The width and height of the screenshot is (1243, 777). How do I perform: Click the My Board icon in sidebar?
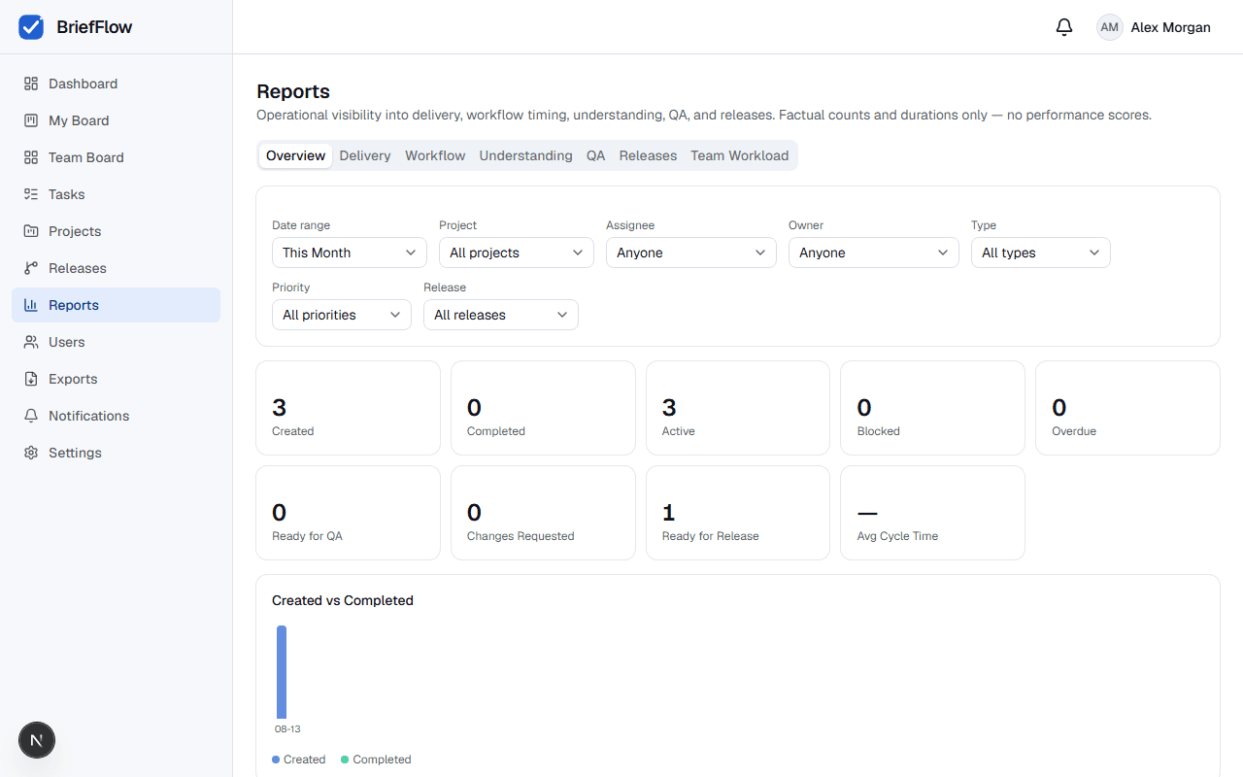coord(31,120)
